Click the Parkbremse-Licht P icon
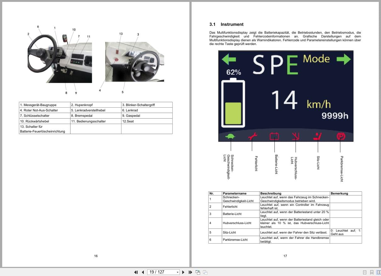This screenshot has width=381, height=276. (341, 136)
